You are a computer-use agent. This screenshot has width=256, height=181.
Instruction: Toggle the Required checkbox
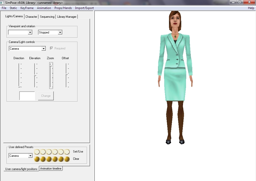51,48
